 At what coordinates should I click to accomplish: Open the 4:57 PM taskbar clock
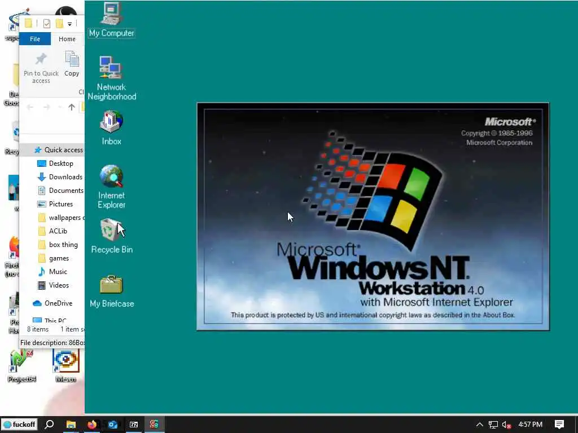[x=531, y=424]
